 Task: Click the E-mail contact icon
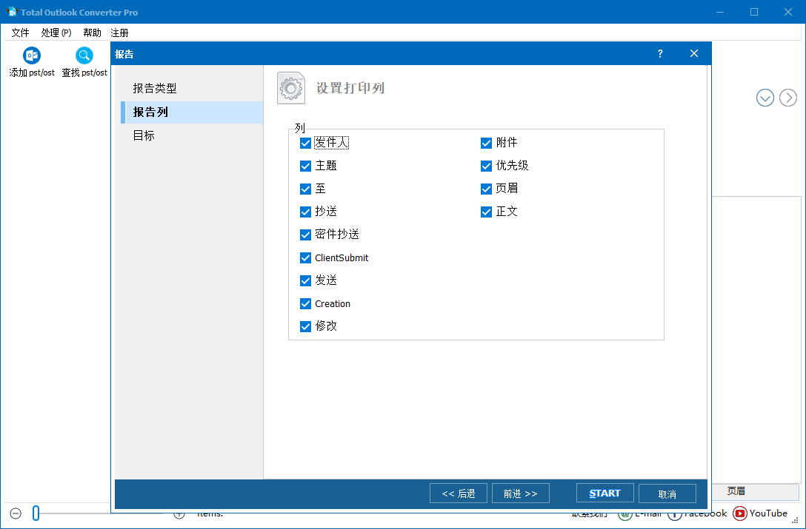[623, 513]
